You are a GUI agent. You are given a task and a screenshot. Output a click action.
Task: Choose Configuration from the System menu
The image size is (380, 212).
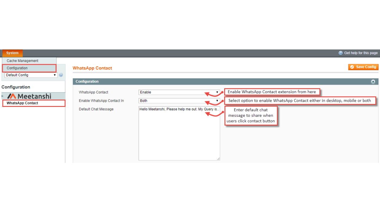pyautogui.click(x=29, y=68)
